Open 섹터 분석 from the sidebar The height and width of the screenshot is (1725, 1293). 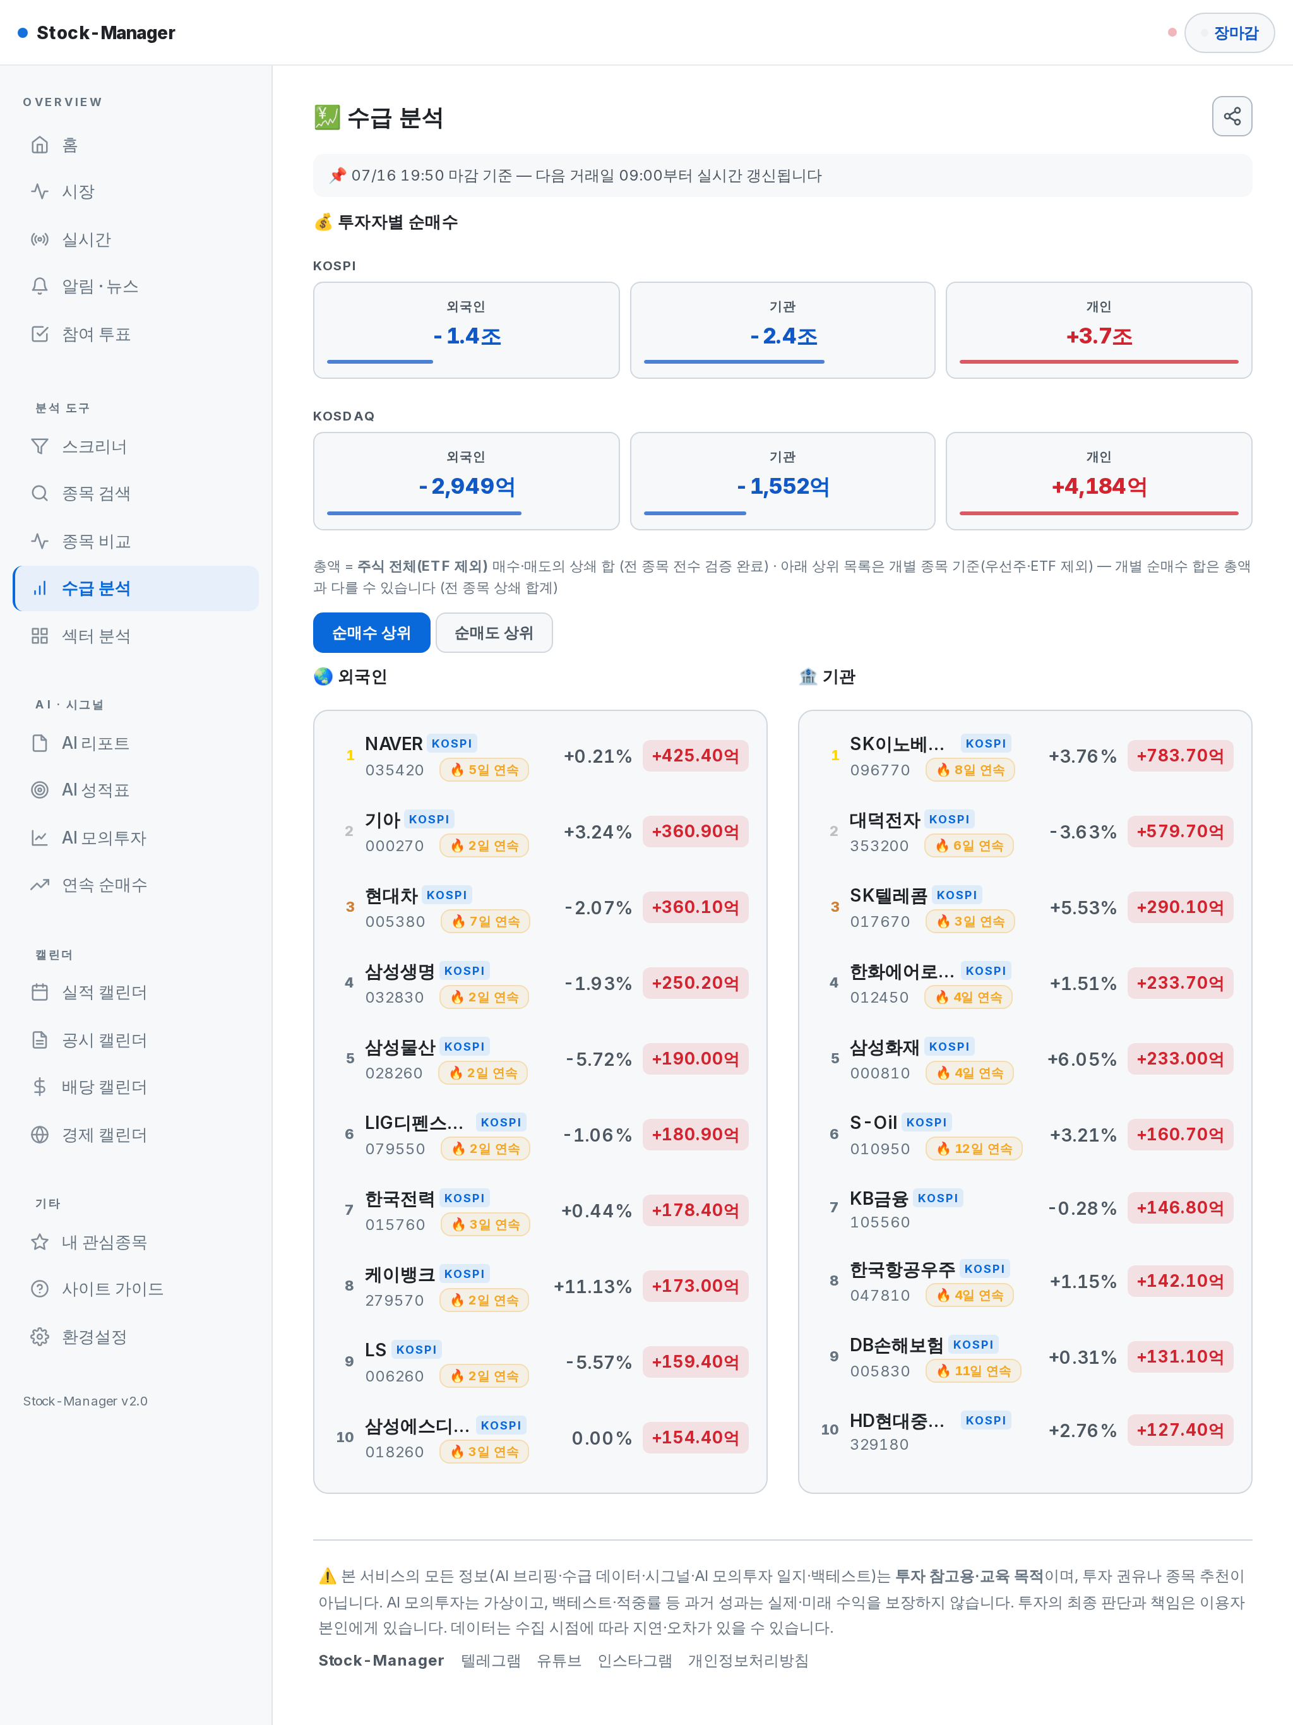pyautogui.click(x=136, y=636)
